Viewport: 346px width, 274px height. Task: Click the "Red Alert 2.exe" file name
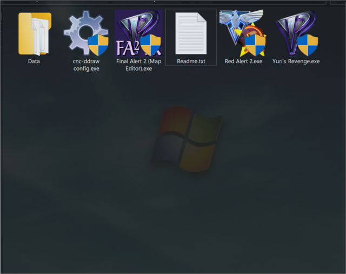243,61
